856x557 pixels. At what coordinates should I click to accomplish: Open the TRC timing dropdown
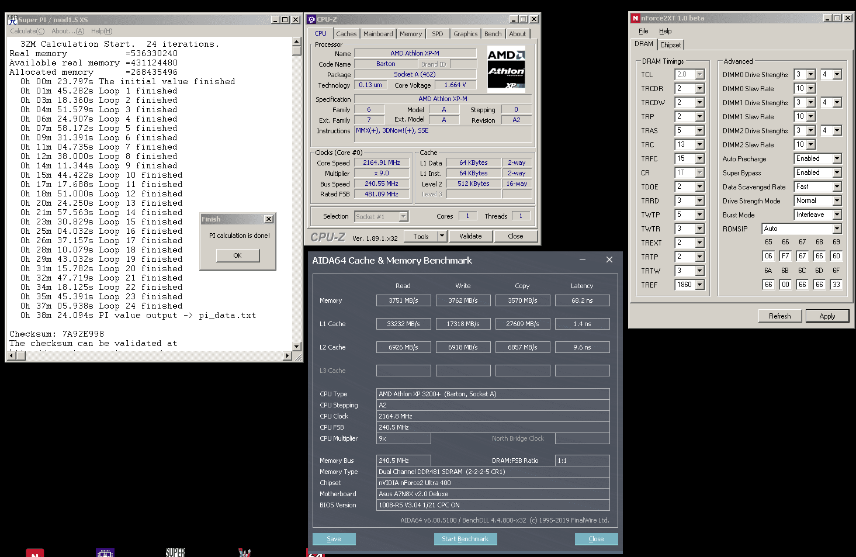[x=699, y=144]
